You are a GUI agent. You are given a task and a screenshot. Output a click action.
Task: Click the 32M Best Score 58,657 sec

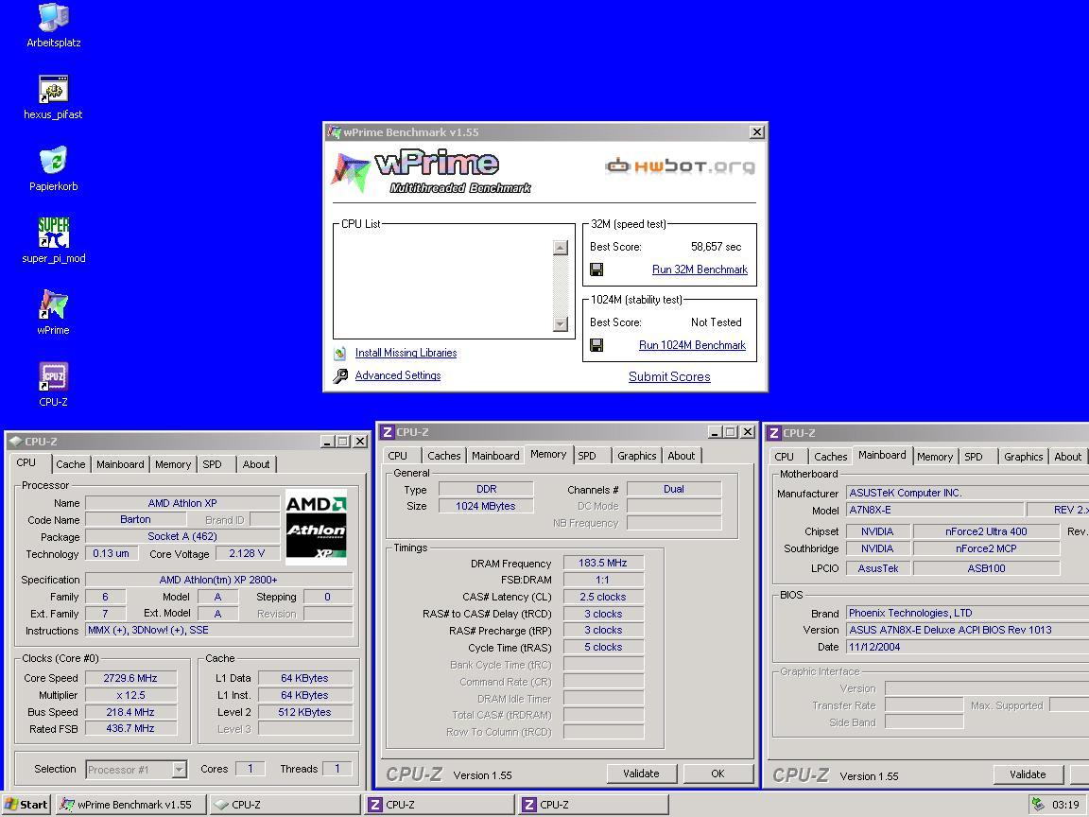coord(716,247)
